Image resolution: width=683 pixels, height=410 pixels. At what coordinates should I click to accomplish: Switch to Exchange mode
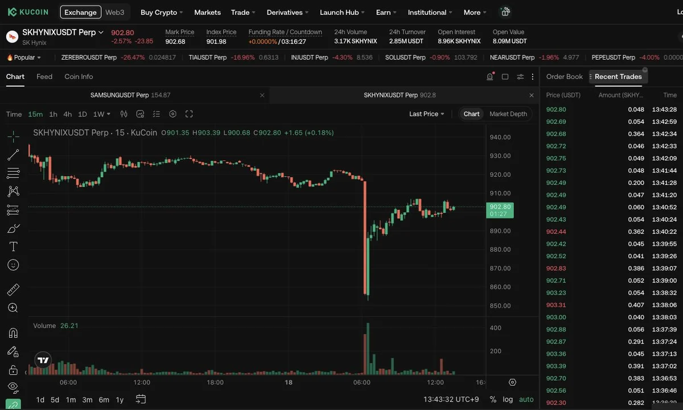click(81, 12)
